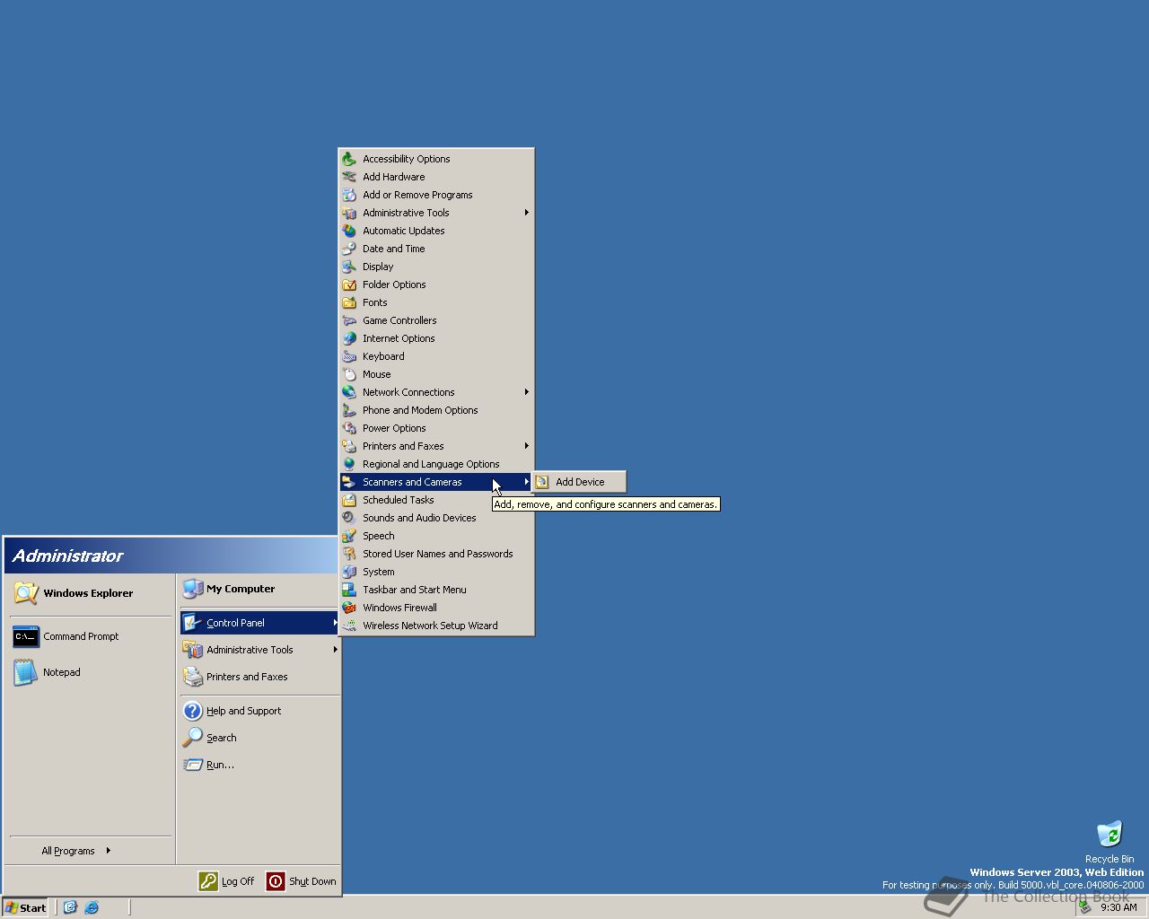
Task: Click the Internet Options globe icon
Action: 349,338
